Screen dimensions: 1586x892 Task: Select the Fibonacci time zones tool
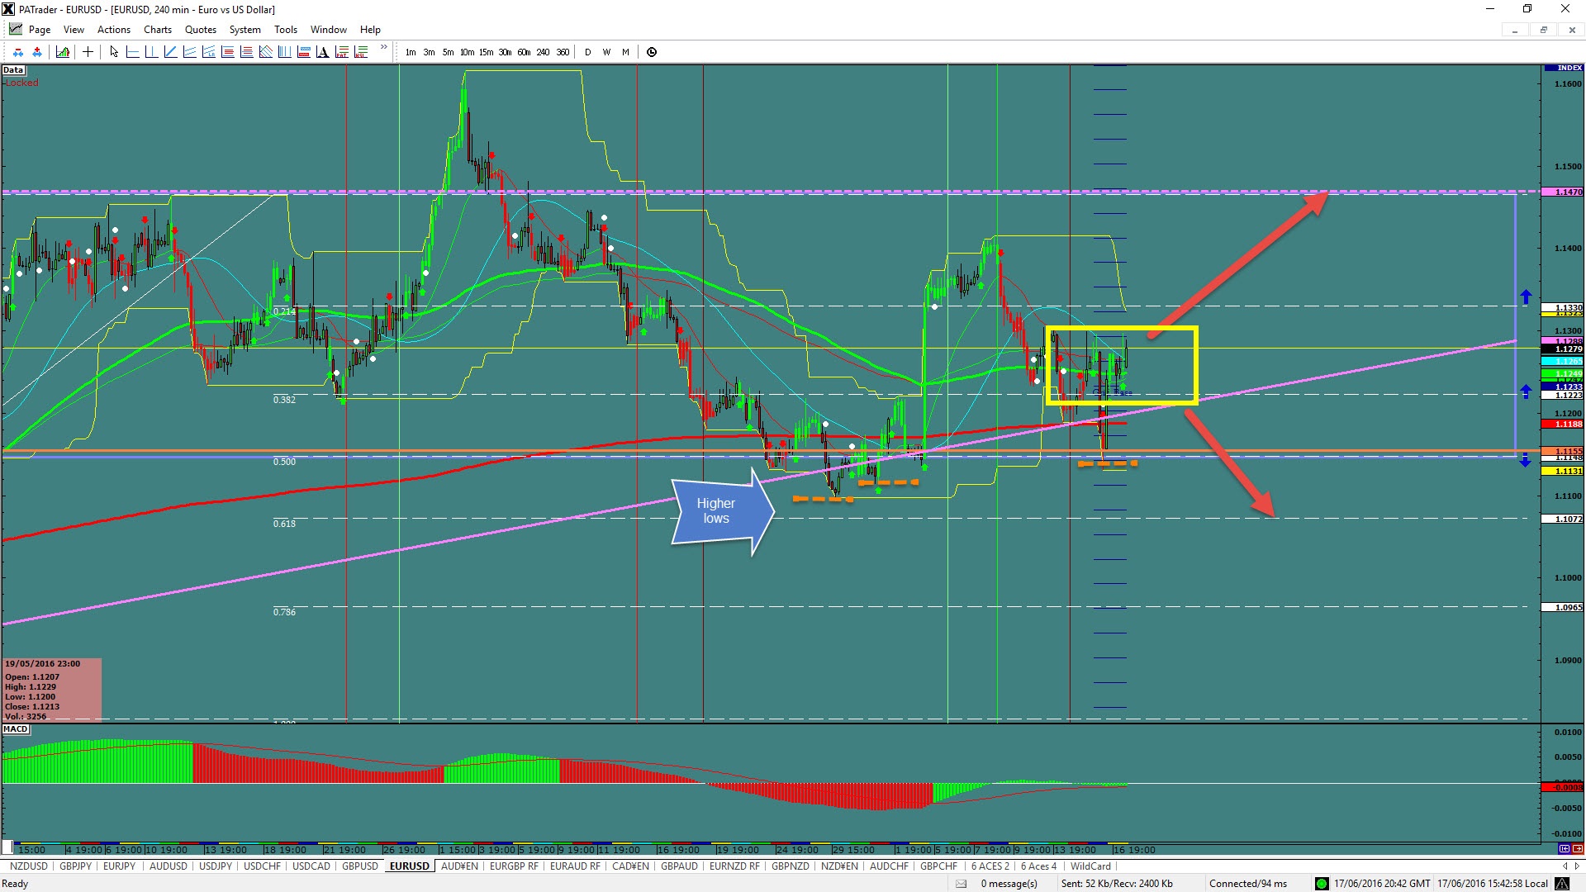(284, 52)
